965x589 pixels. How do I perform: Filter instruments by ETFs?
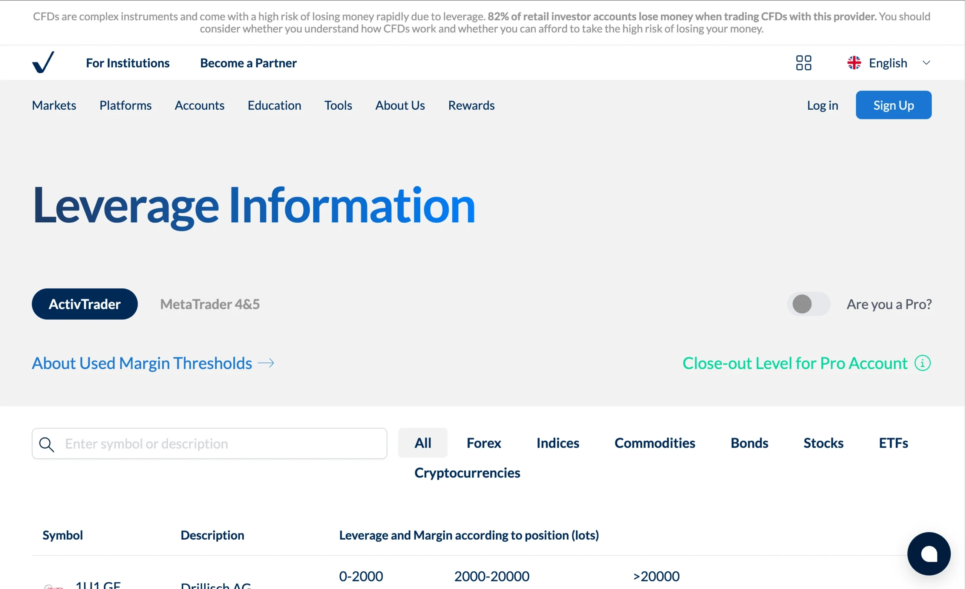tap(893, 443)
